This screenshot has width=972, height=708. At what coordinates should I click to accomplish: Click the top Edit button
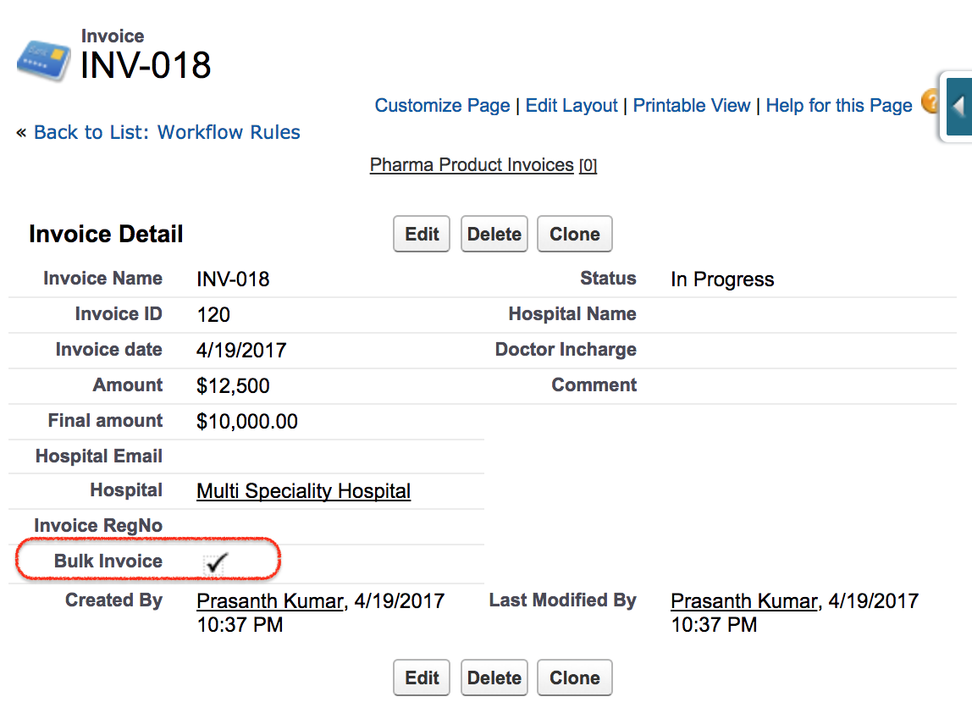tap(422, 234)
